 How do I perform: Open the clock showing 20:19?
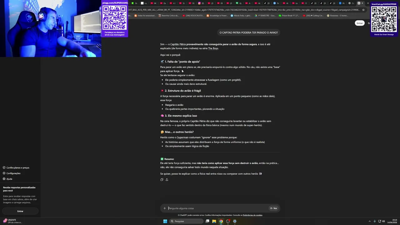pos(392,221)
